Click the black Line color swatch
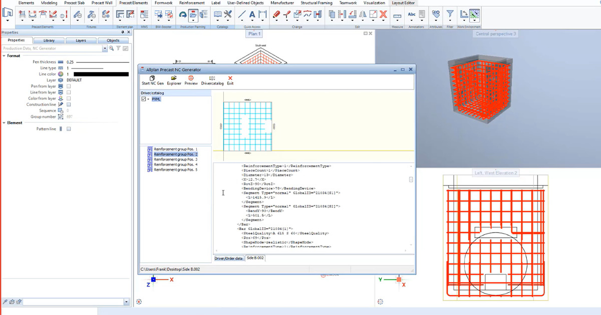Image resolution: width=601 pixels, height=315 pixels. [x=101, y=74]
